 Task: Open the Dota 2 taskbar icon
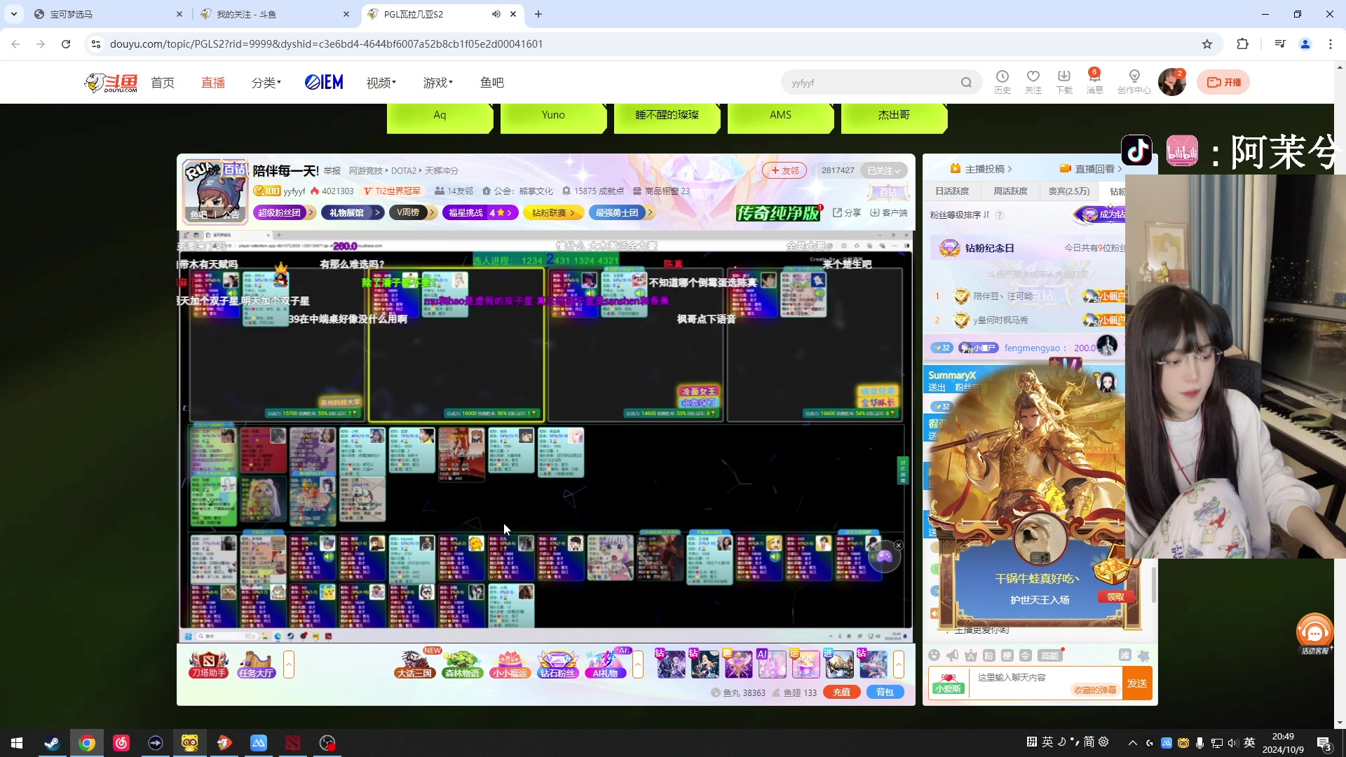click(293, 743)
